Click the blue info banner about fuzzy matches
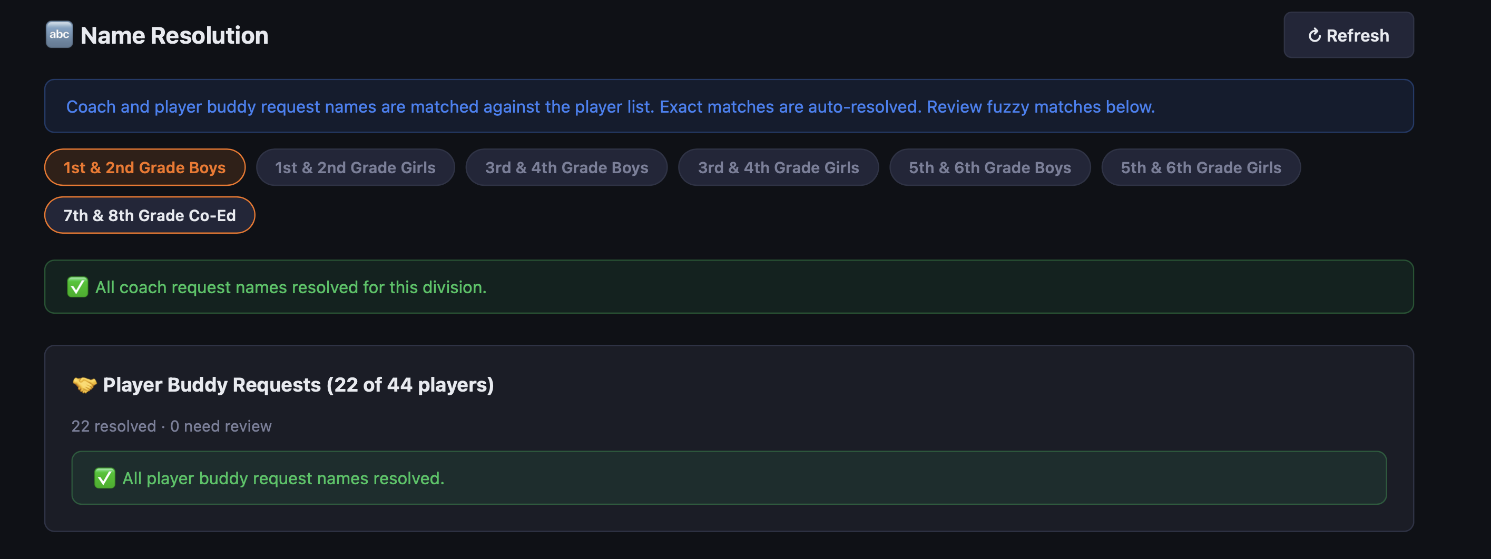The width and height of the screenshot is (1491, 559). tap(610, 107)
